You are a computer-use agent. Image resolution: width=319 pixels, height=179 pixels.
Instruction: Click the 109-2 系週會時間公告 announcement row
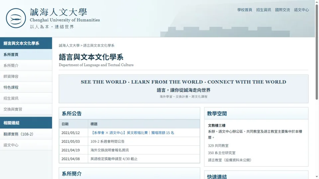coord(129,141)
